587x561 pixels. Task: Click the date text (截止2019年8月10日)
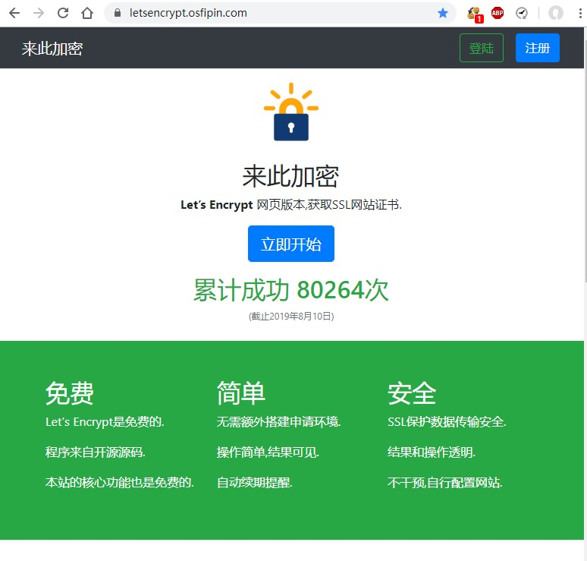tap(291, 317)
